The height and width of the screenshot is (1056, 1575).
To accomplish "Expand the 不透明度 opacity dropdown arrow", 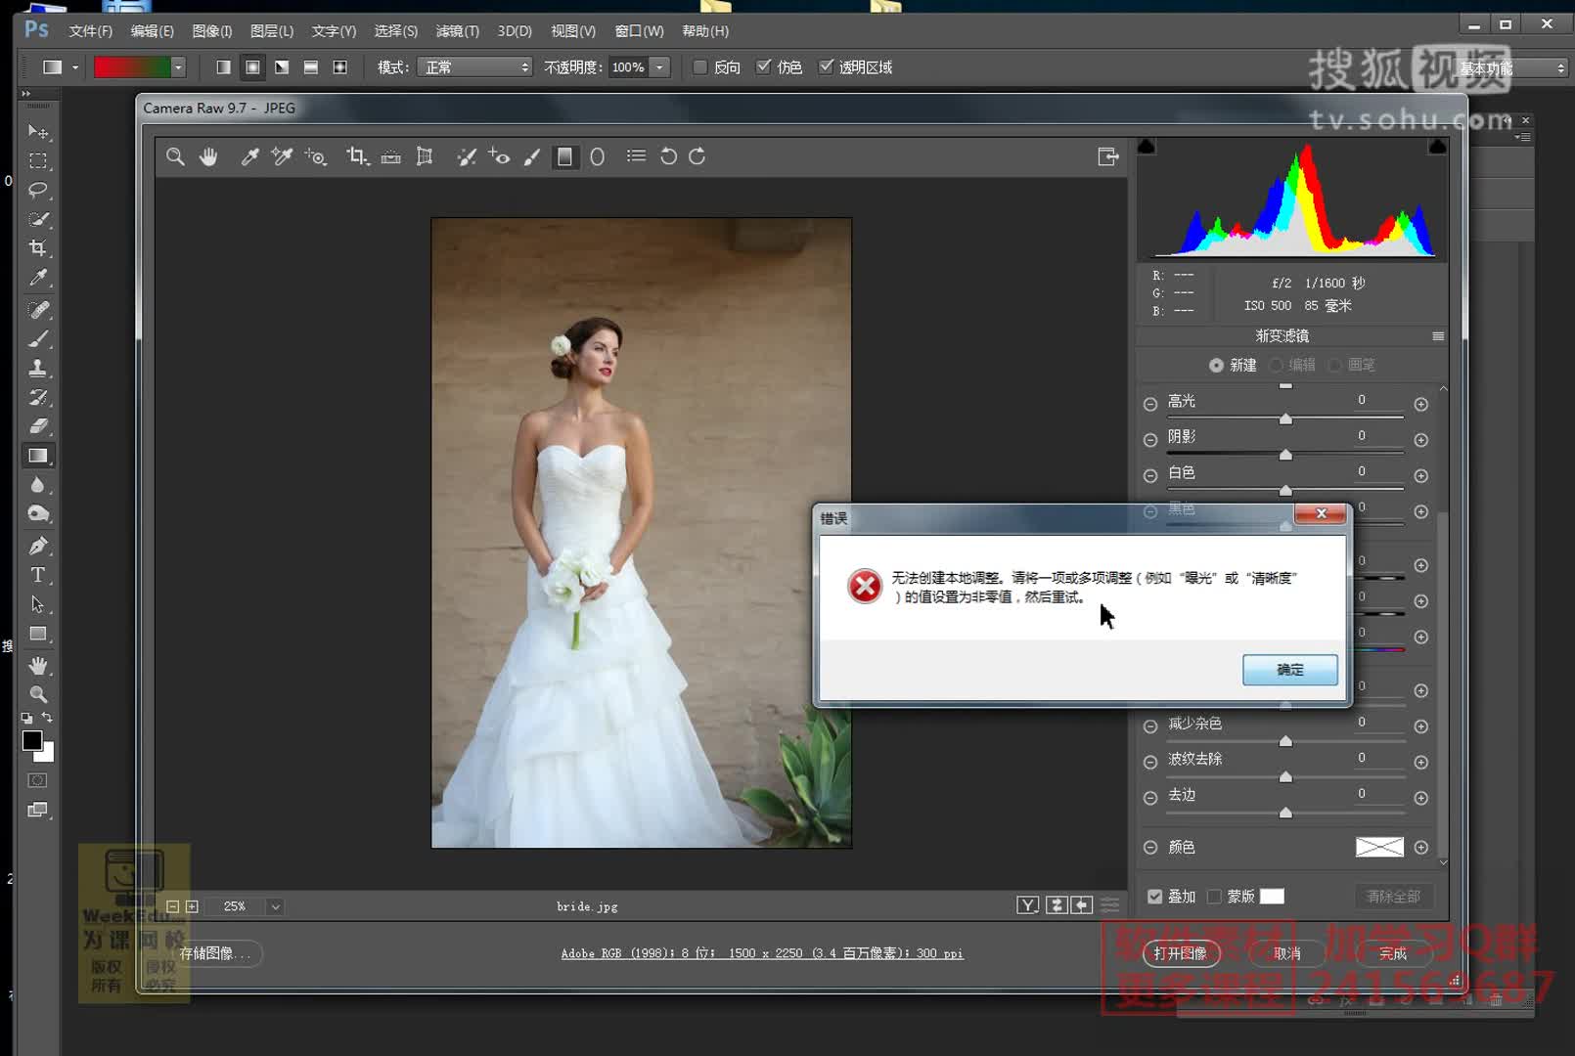I will pos(659,67).
